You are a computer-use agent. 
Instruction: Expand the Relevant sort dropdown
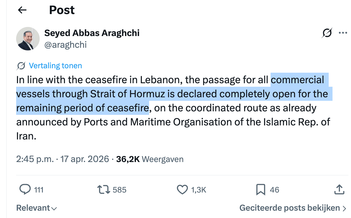(36, 208)
